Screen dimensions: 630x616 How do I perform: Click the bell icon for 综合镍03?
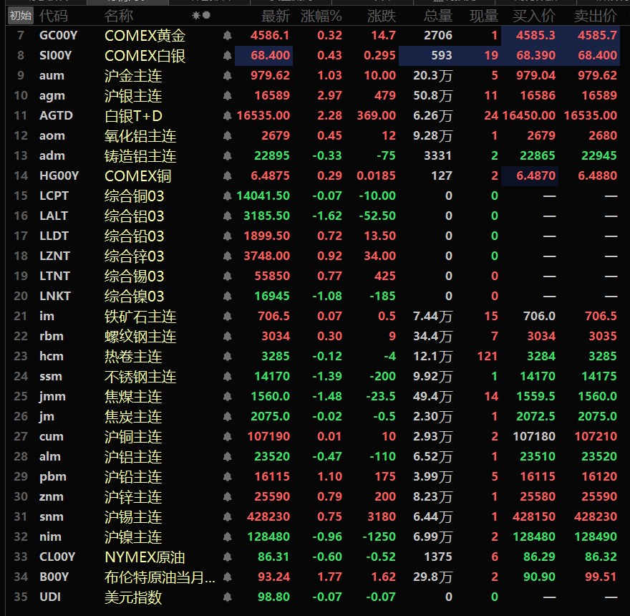[228, 297]
